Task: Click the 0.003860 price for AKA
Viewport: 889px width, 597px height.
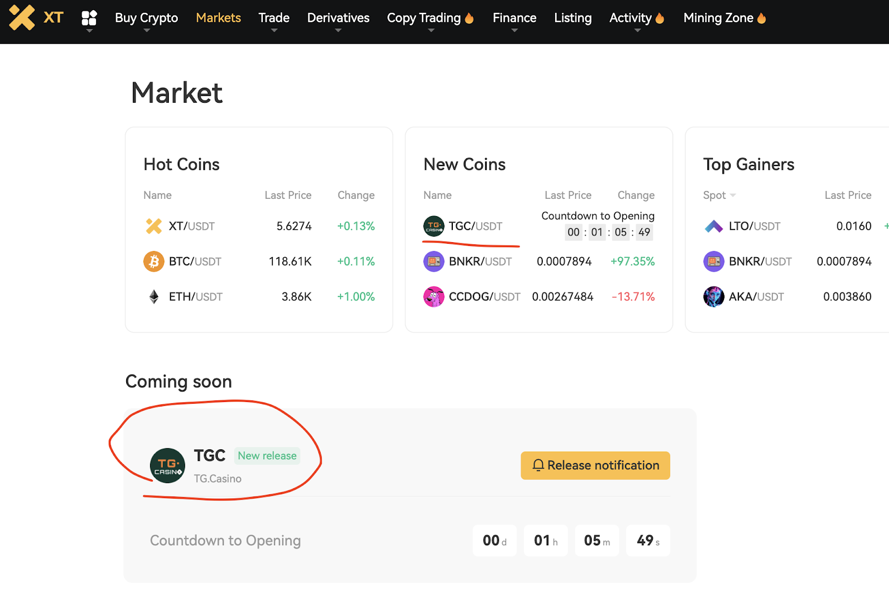Action: point(847,297)
